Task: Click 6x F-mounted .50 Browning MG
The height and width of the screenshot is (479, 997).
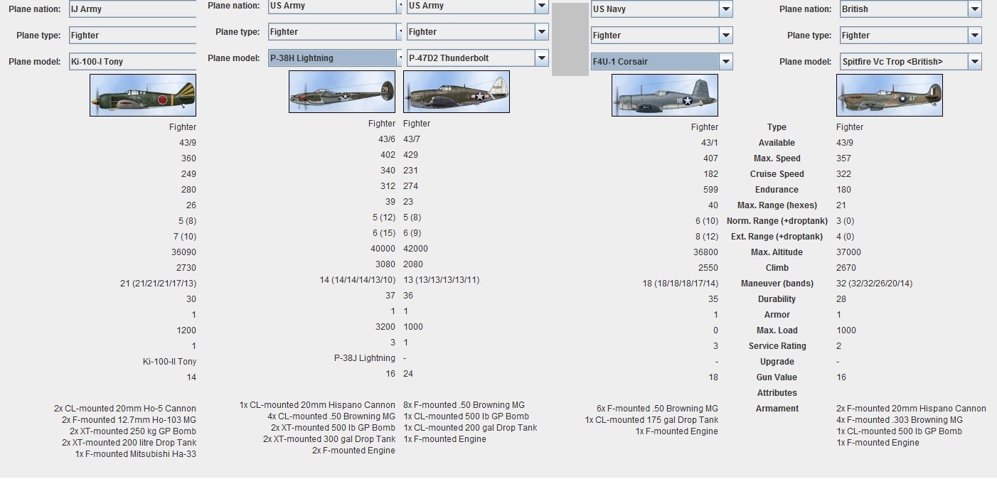Action: pyautogui.click(x=658, y=409)
